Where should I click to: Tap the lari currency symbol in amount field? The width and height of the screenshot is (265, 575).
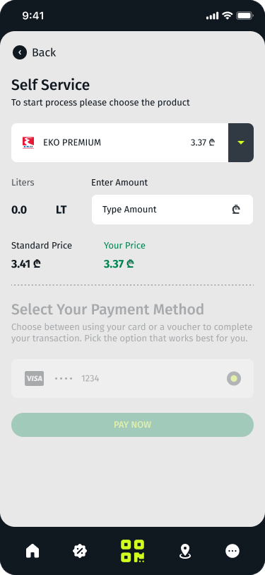(x=236, y=210)
